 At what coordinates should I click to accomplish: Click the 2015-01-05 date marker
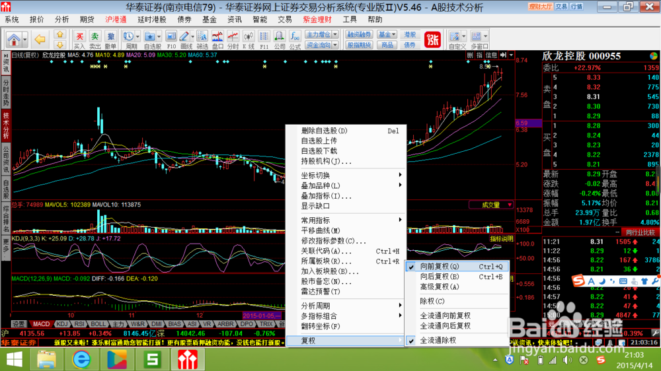[x=262, y=316]
